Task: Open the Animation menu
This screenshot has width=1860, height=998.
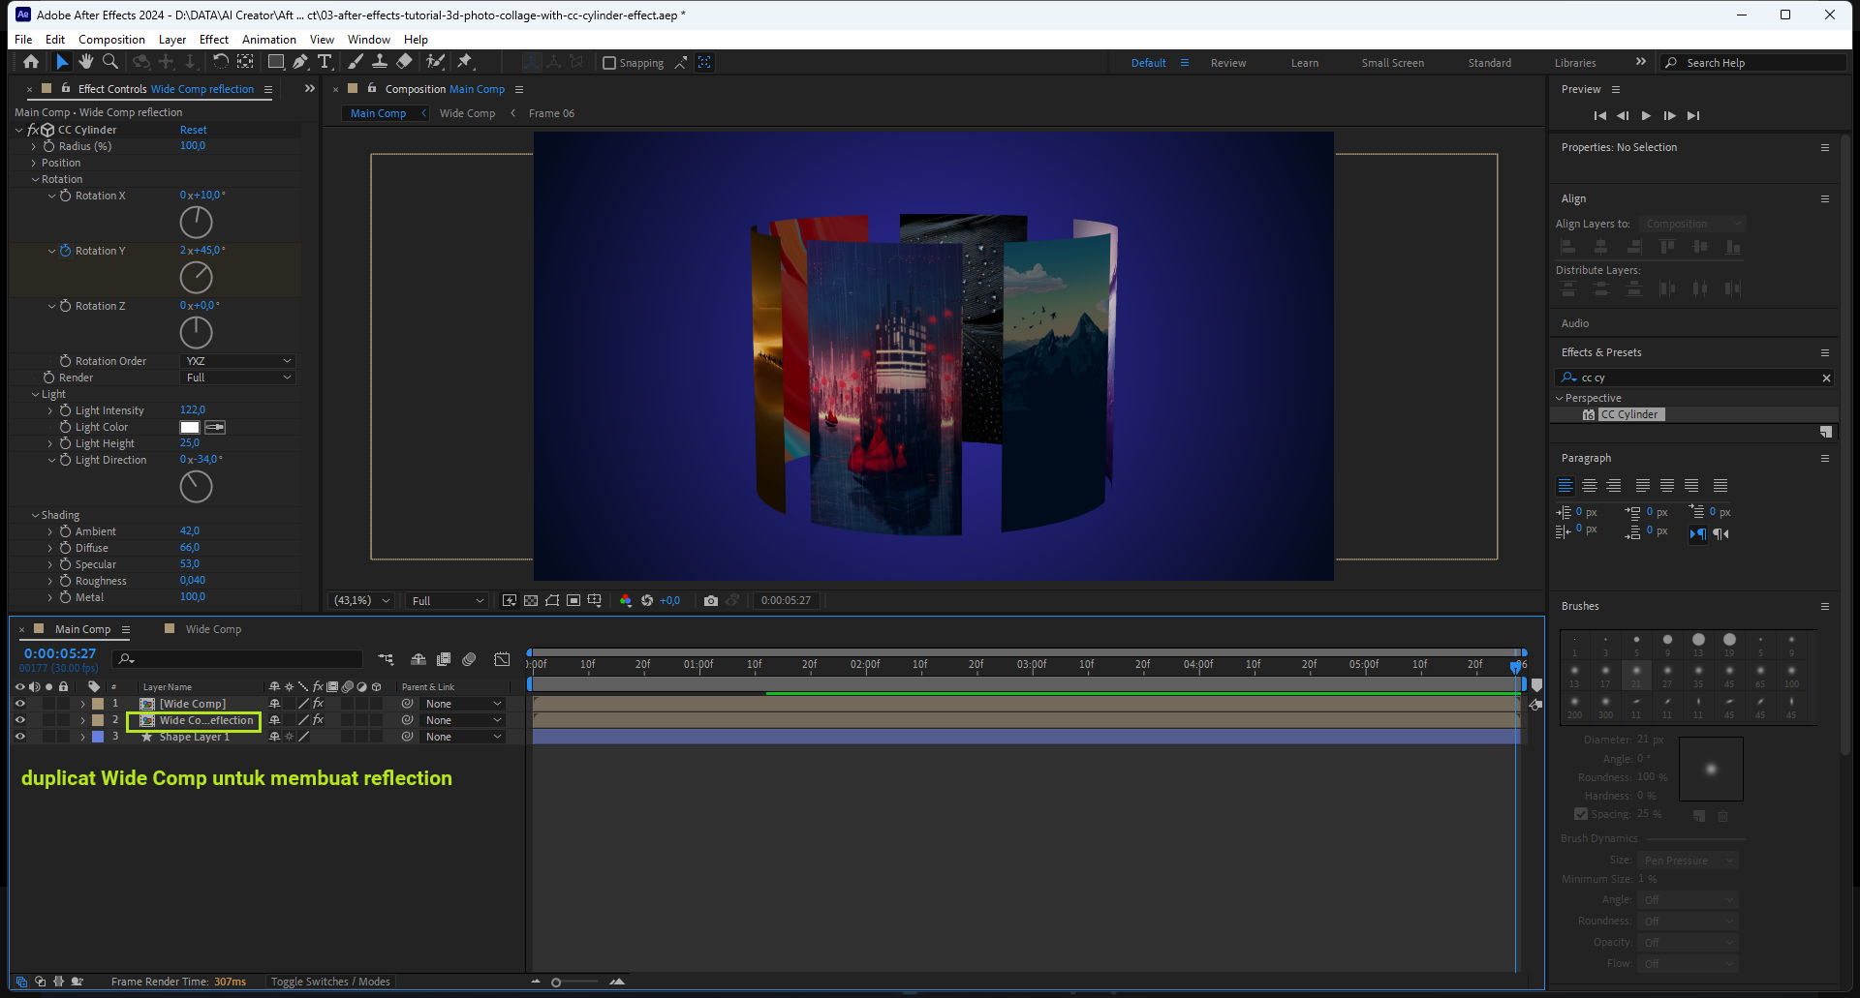Action: pyautogui.click(x=268, y=40)
